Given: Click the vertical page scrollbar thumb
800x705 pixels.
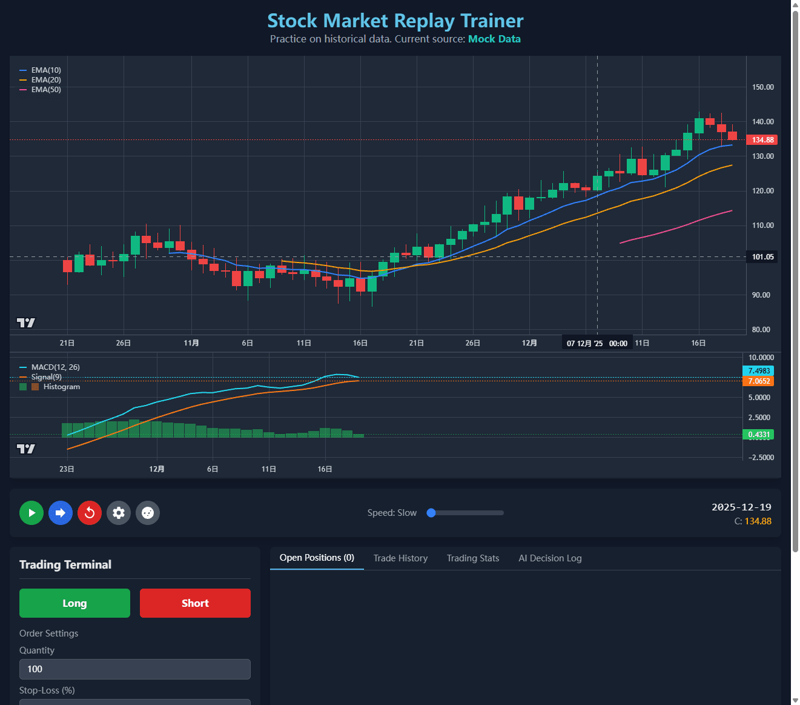Looking at the screenshot, I should (x=795, y=281).
